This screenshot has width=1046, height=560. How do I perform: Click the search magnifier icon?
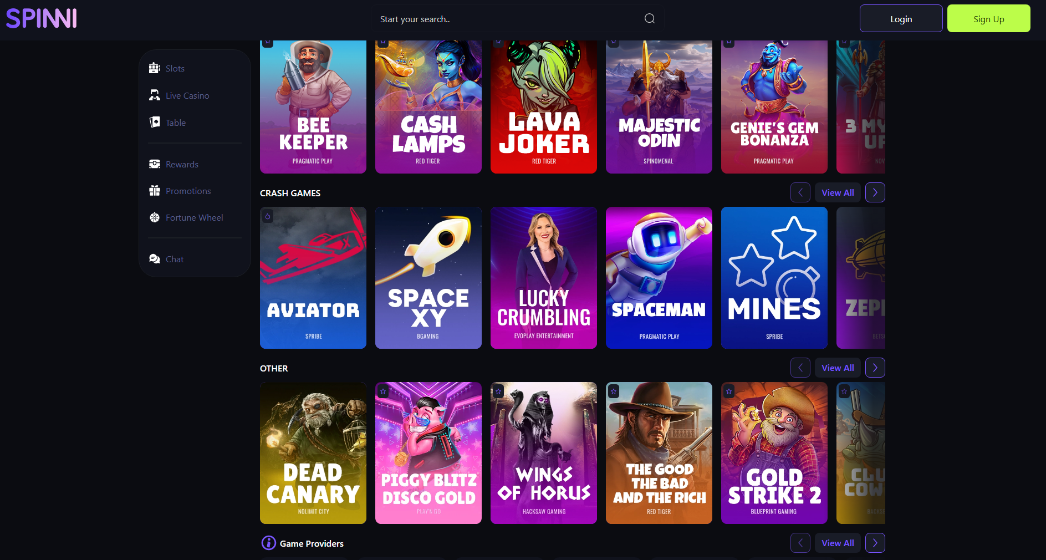coord(650,19)
